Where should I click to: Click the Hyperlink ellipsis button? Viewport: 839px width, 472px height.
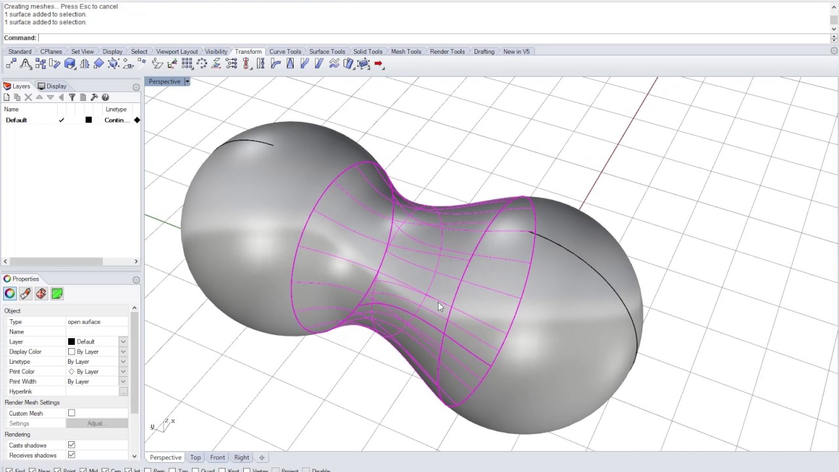click(x=123, y=391)
